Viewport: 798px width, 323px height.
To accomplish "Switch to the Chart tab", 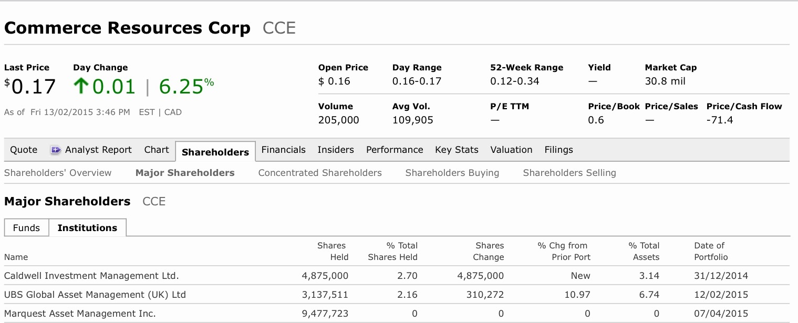I will click(156, 150).
